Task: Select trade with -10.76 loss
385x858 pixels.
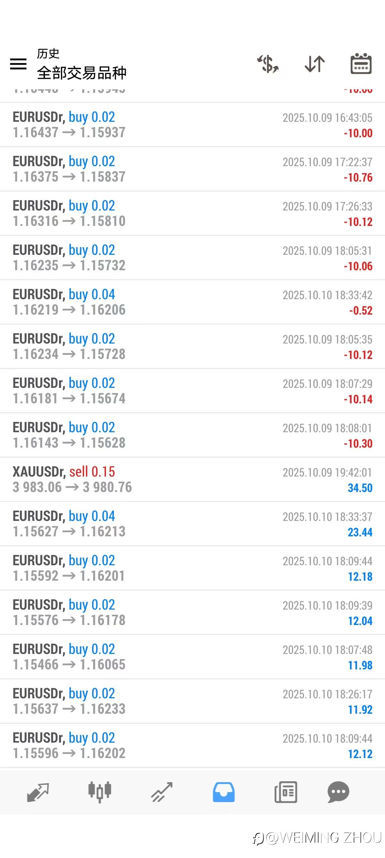Action: [193, 169]
